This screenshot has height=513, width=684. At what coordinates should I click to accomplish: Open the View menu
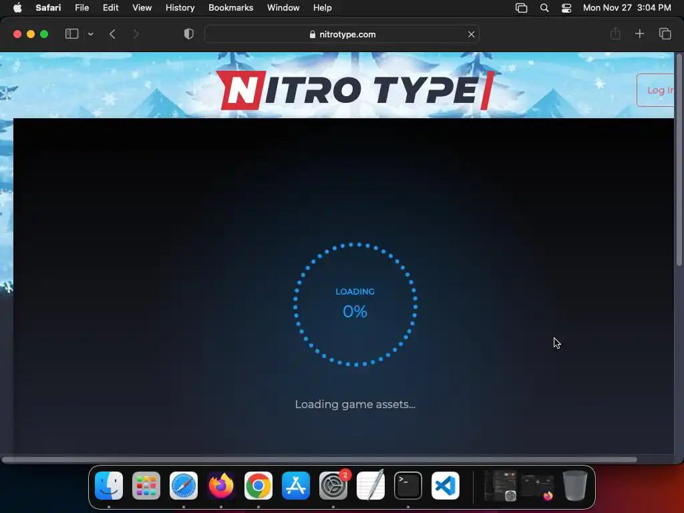tap(142, 8)
